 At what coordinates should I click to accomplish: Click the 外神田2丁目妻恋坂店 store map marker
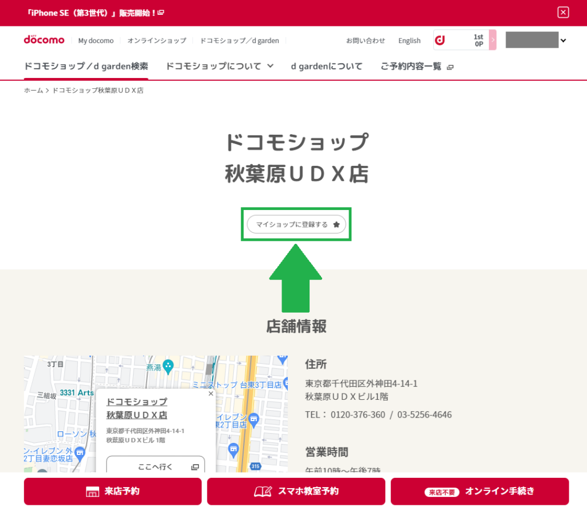80,454
